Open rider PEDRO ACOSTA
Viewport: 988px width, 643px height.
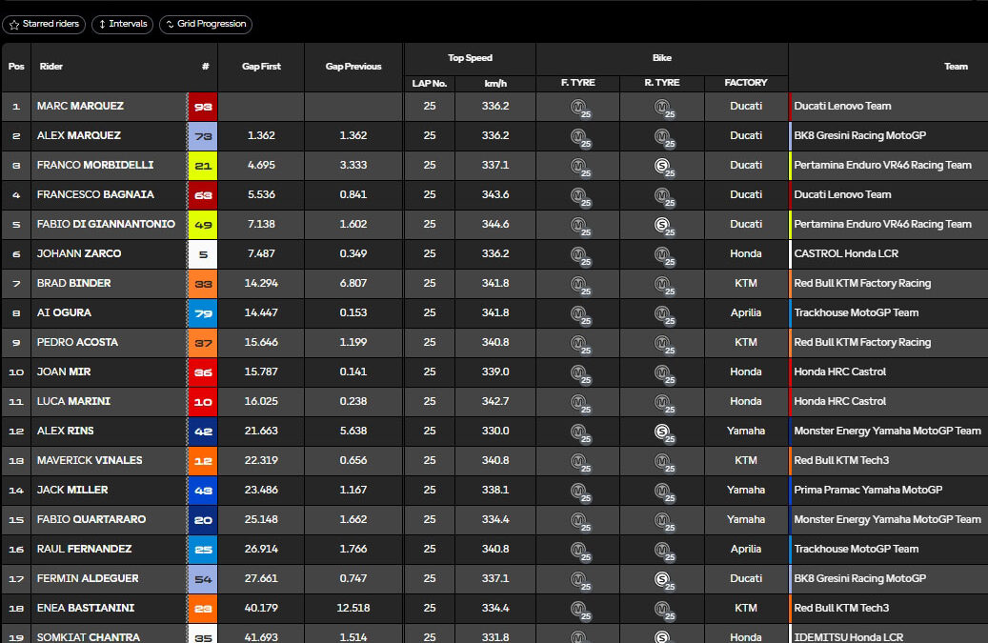77,342
